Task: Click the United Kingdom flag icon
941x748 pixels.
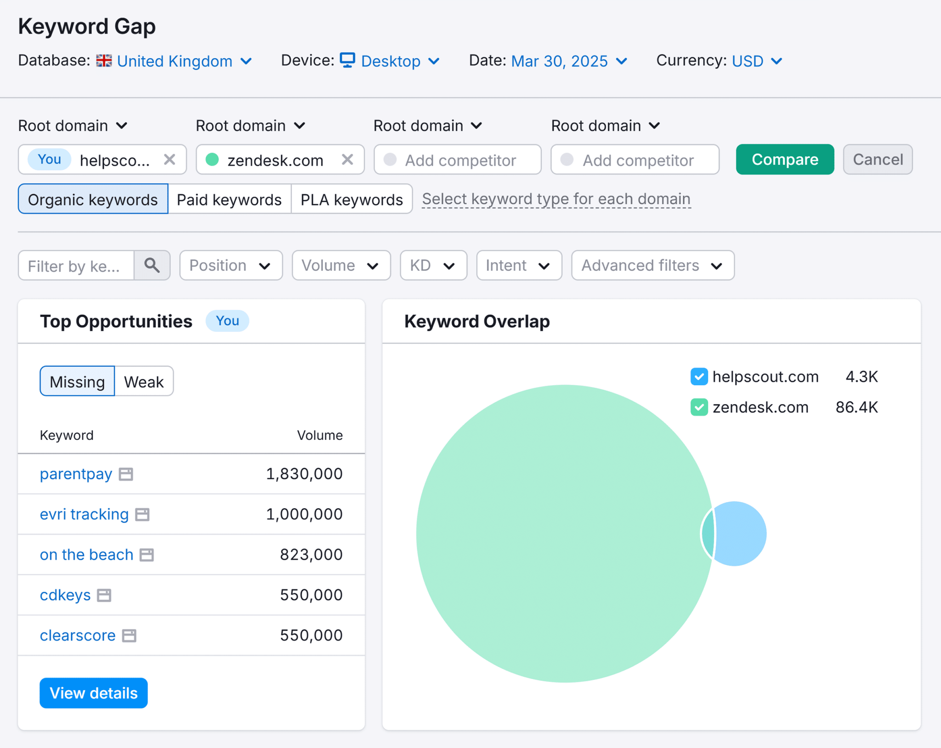Action: pos(104,61)
